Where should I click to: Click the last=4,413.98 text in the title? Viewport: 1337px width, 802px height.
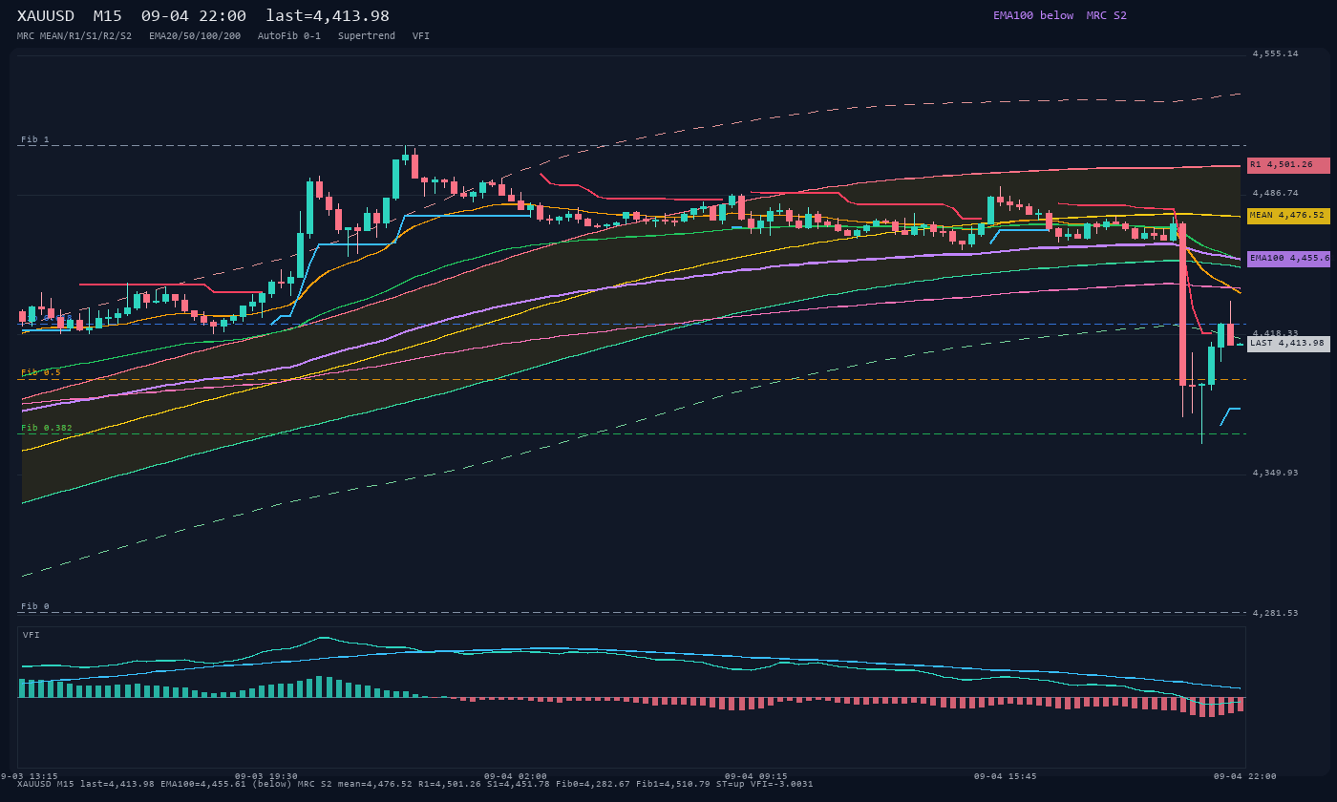click(x=328, y=16)
